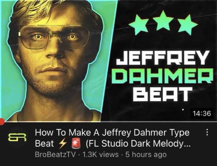Click the right green star on thumbnail
This screenshot has height=166, width=217.
pos(188,24)
